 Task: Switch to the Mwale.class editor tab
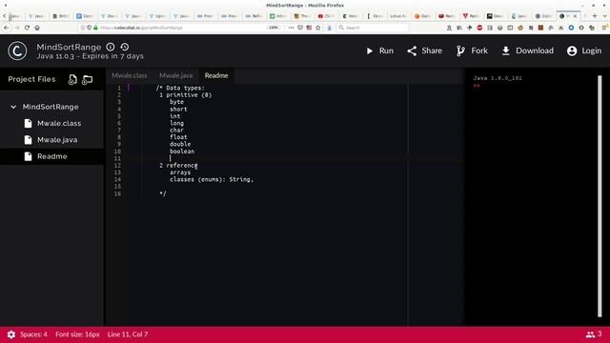[x=130, y=75]
